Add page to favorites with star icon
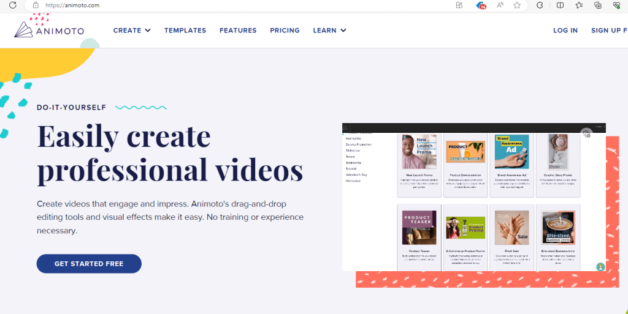This screenshot has height=314, width=628. click(517, 5)
